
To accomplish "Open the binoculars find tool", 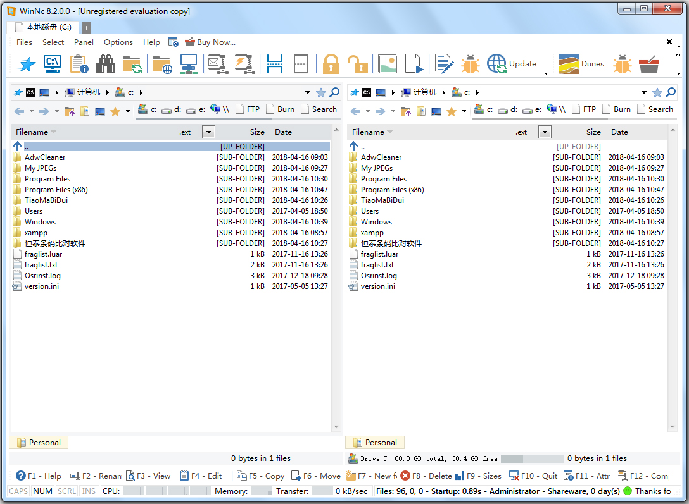I will 106,64.
